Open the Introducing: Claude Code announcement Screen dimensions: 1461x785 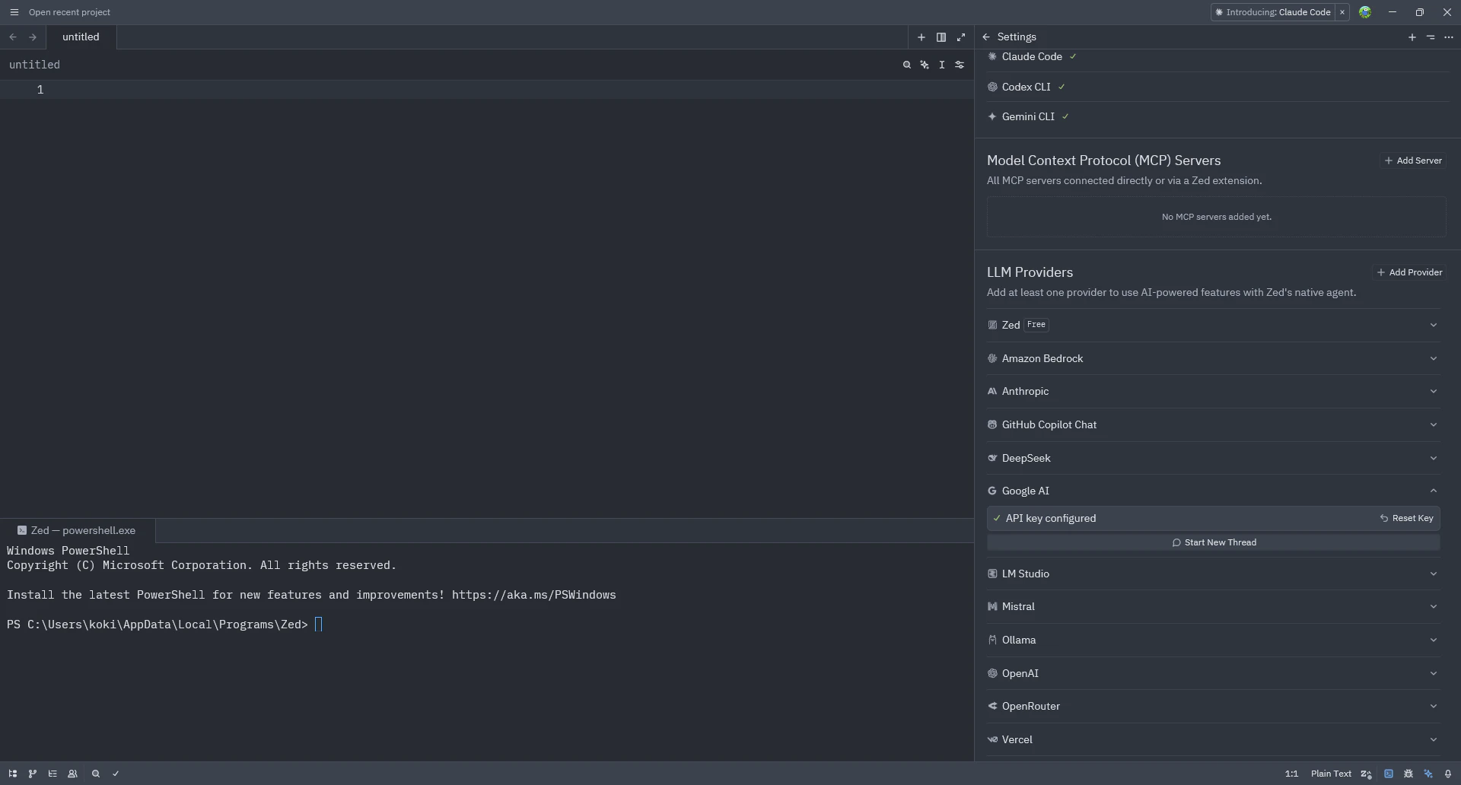click(x=1273, y=12)
